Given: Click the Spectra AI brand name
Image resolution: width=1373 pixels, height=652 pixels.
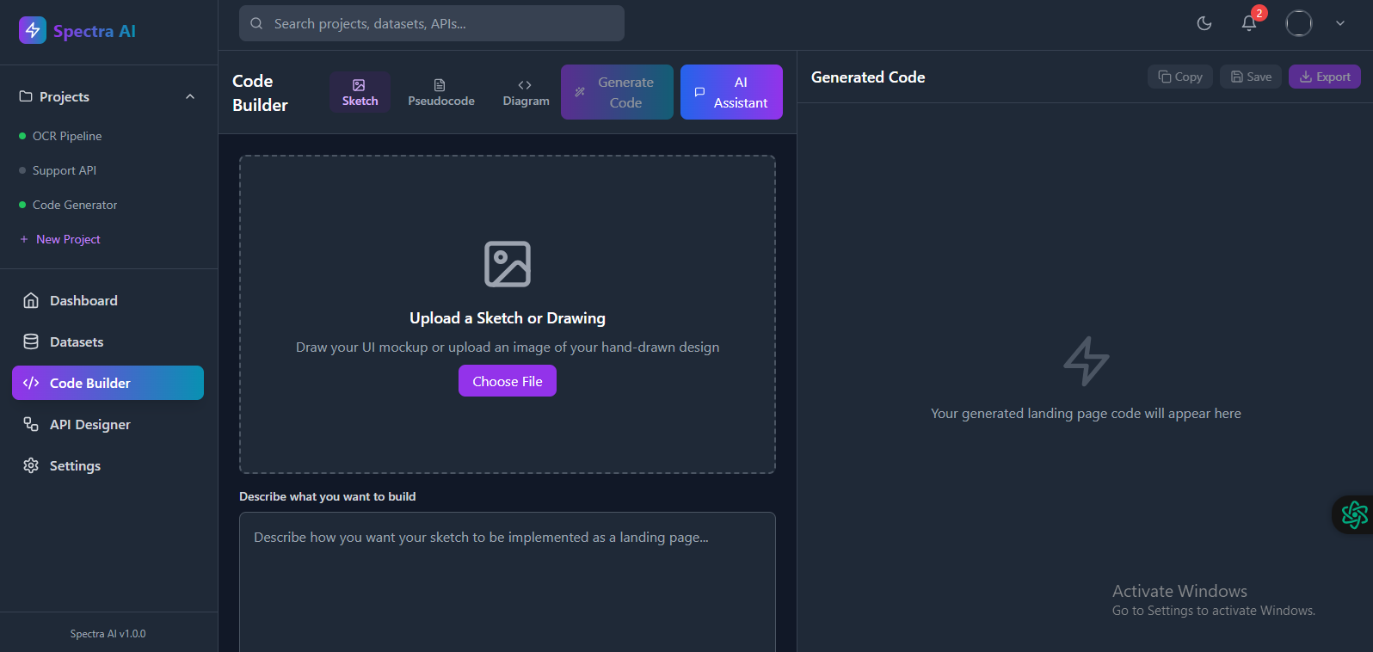Looking at the screenshot, I should point(95,31).
